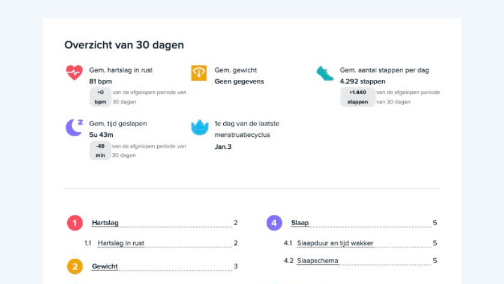The height and width of the screenshot is (284, 504).
Task: Click the +1.440 stappen change badge
Action: point(358,97)
